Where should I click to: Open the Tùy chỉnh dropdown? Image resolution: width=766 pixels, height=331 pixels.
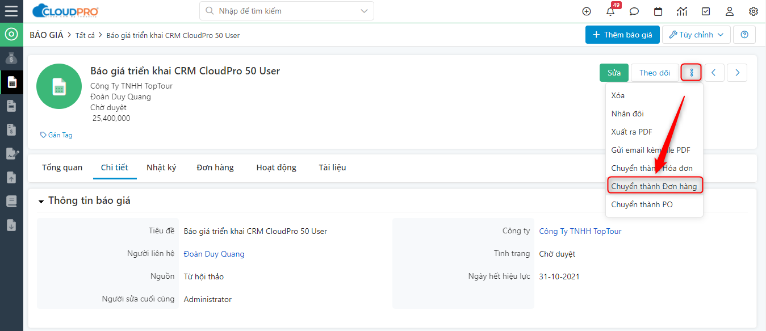697,35
